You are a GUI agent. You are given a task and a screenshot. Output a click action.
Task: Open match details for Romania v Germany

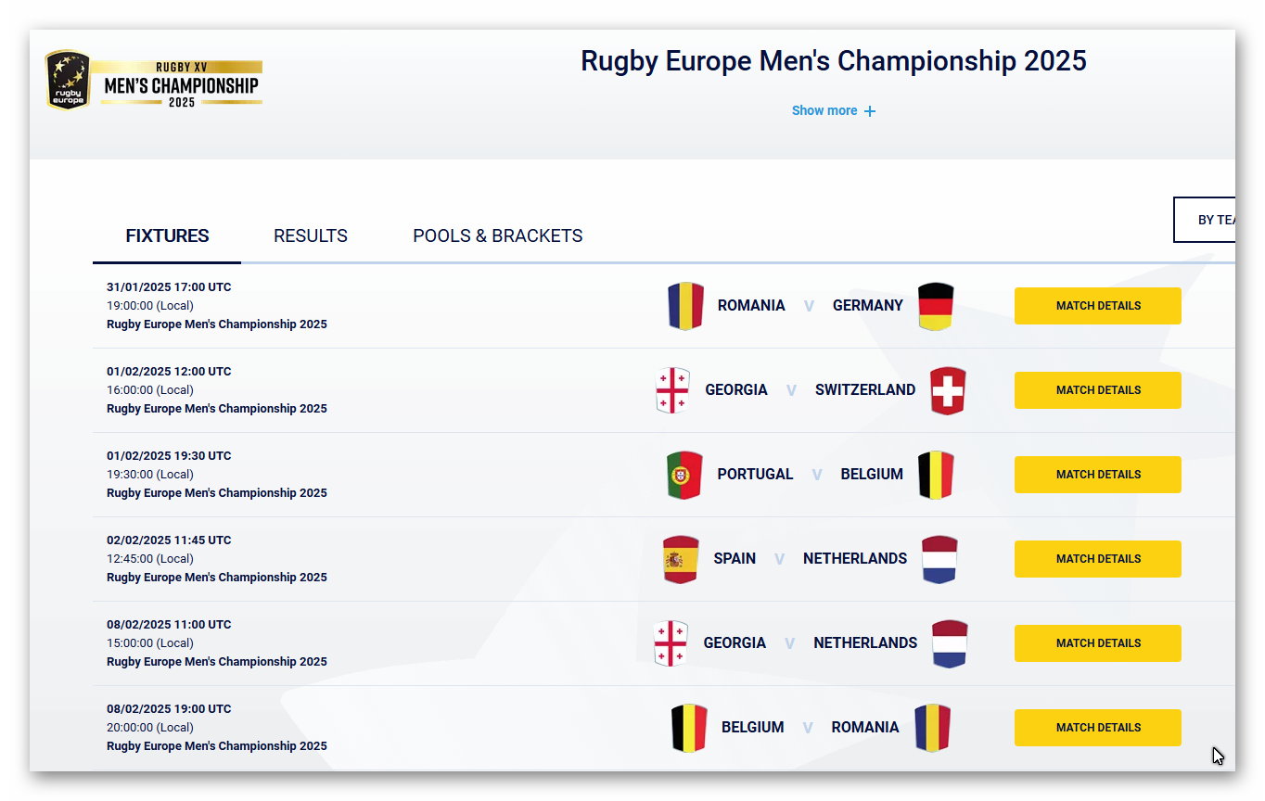(x=1097, y=306)
